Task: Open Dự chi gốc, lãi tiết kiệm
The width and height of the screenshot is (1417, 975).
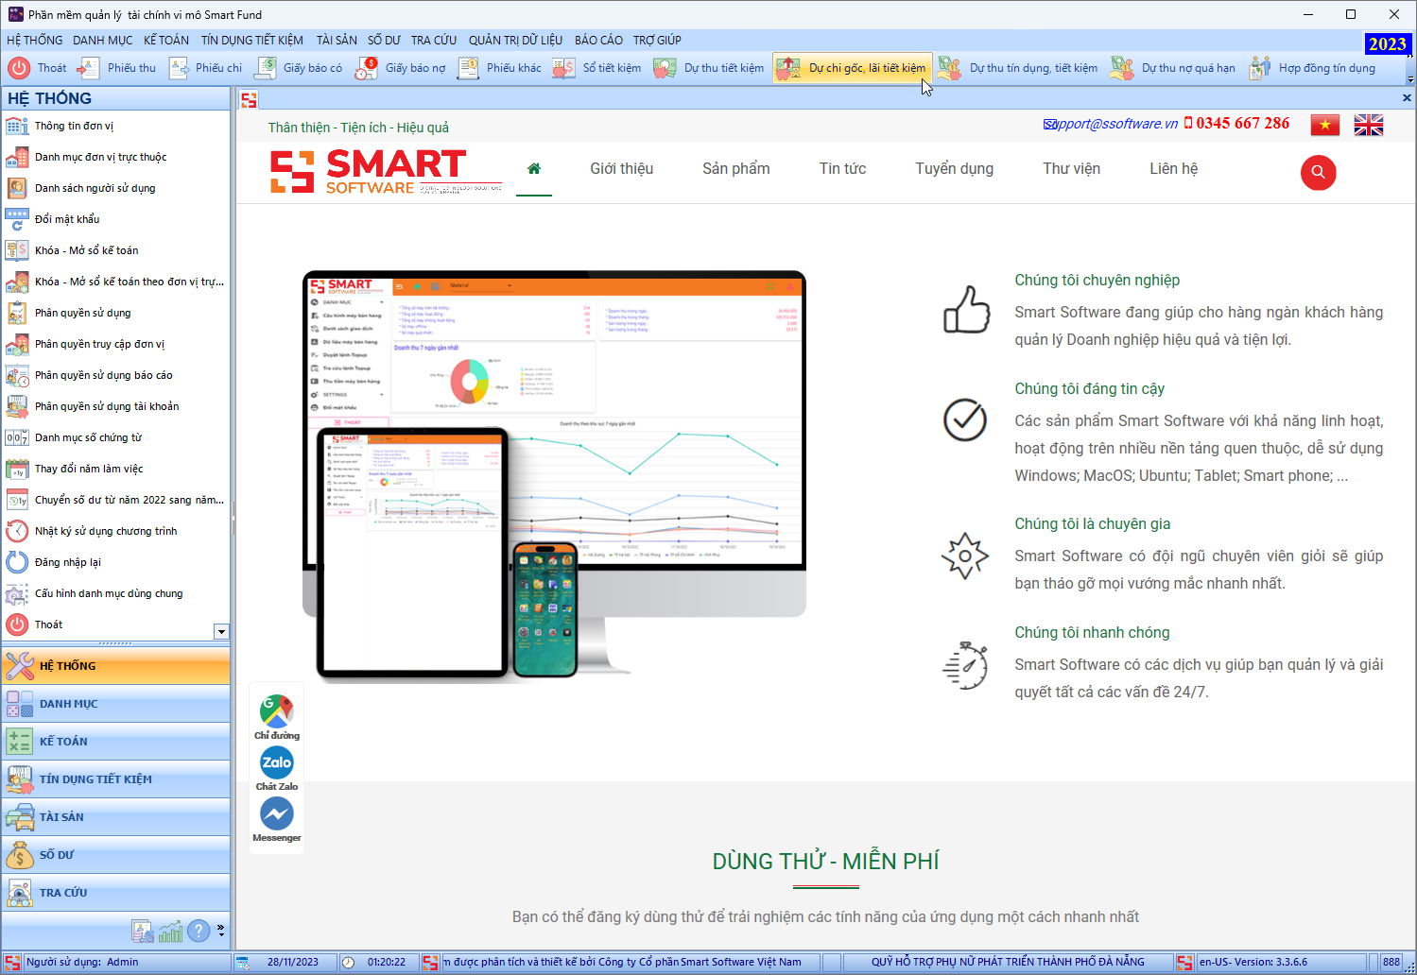Action: tap(852, 68)
